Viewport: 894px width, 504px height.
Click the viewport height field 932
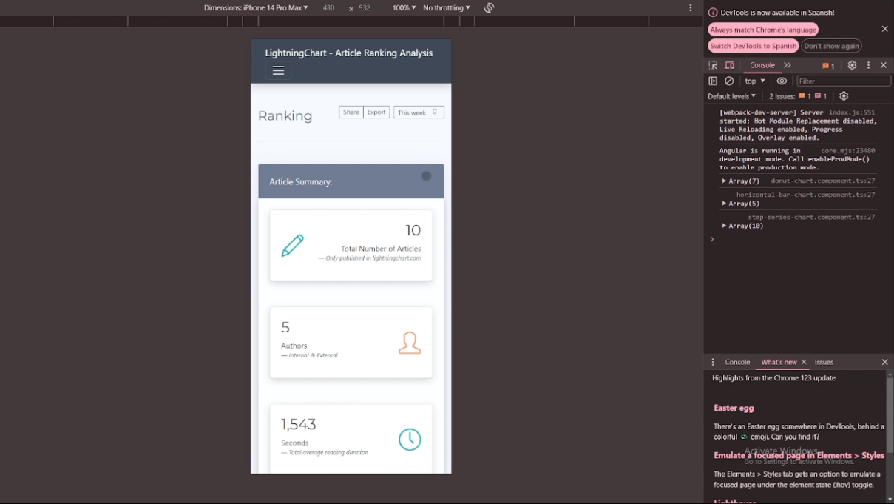pos(365,8)
